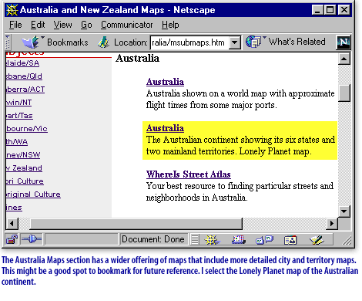362x301 pixels.
Task: Click the What's Related label
Action: point(297,42)
